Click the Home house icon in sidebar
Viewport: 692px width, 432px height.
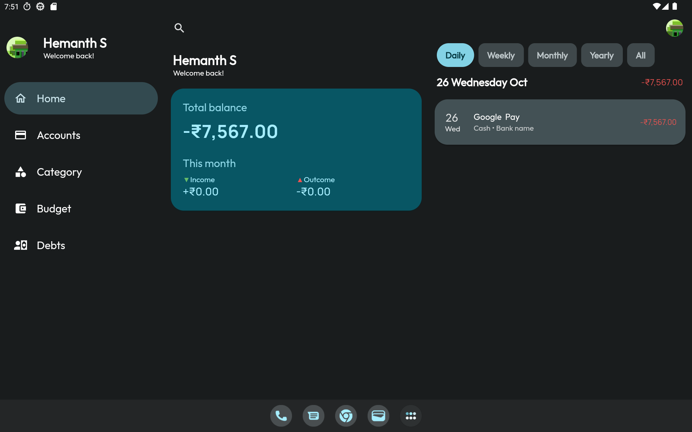(x=21, y=98)
